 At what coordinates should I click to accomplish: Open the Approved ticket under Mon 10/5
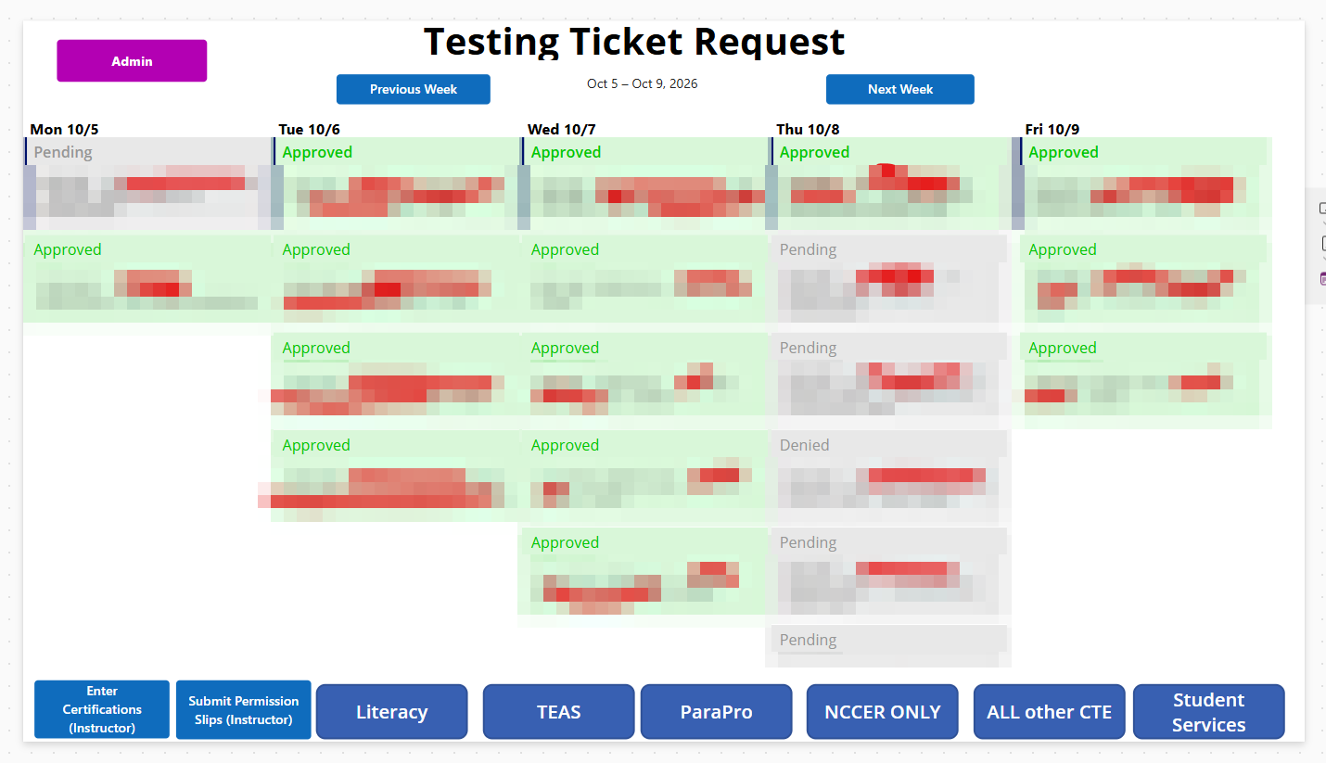[148, 278]
